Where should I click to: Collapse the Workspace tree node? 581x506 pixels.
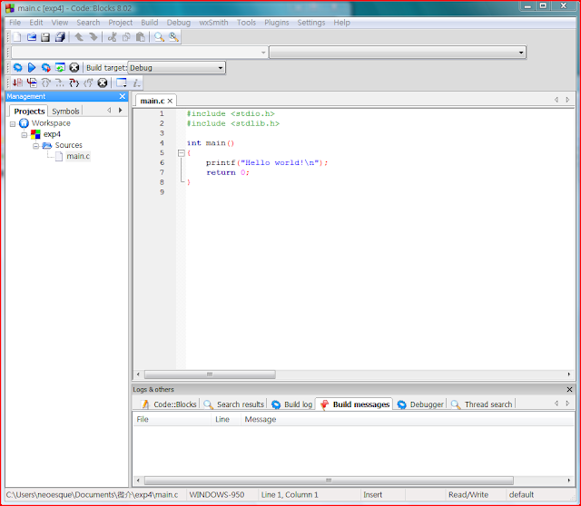click(x=13, y=123)
